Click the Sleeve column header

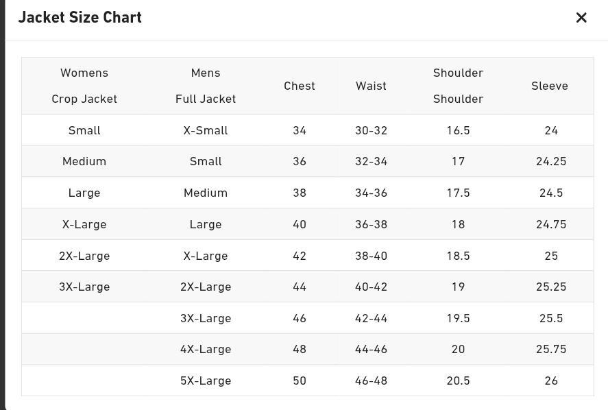[550, 86]
